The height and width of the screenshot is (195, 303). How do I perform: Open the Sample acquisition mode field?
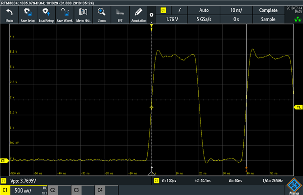click(x=268, y=19)
